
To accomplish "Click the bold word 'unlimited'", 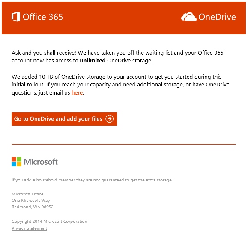I will 93,60.
